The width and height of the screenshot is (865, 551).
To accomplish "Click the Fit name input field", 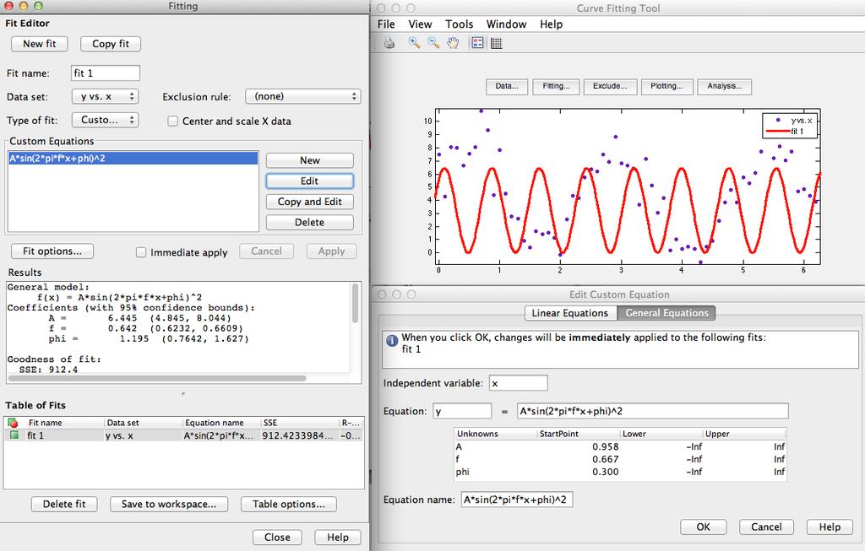I will pyautogui.click(x=106, y=73).
